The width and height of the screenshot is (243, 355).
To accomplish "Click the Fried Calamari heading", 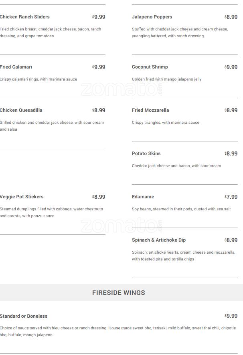I will click(x=16, y=67).
